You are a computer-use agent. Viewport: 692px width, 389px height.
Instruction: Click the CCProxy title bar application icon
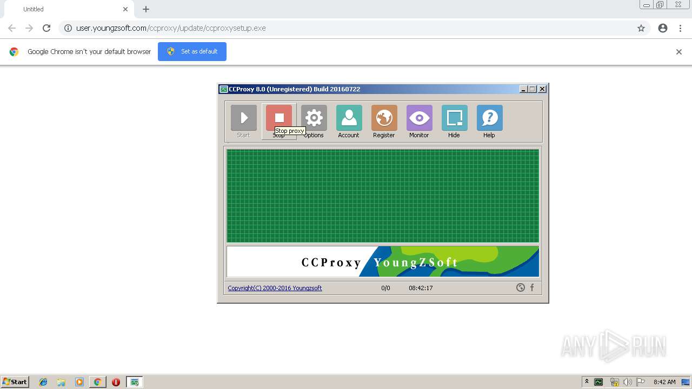[224, 89]
